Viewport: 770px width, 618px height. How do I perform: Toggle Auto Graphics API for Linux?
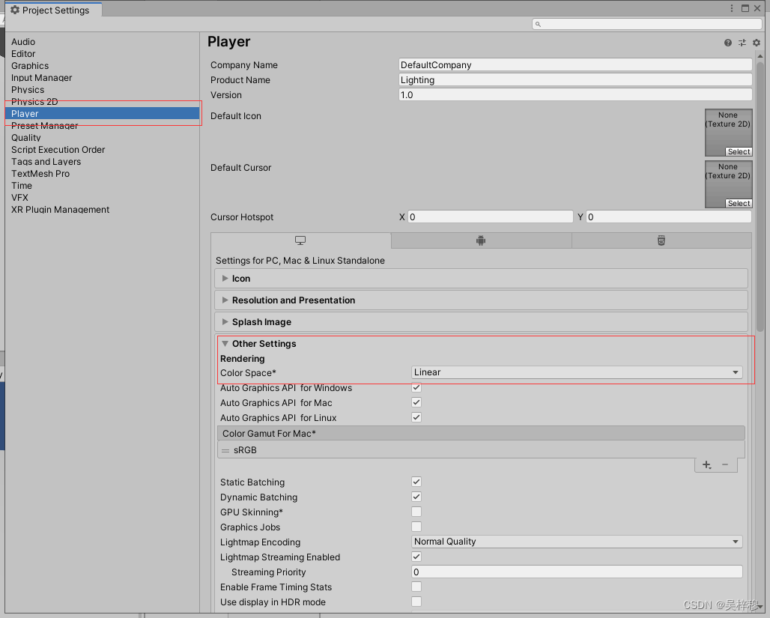[416, 417]
